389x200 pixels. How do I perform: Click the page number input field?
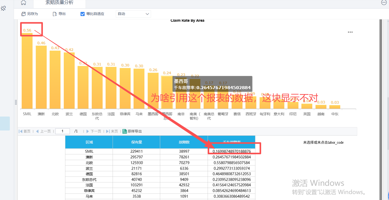coord(63,131)
